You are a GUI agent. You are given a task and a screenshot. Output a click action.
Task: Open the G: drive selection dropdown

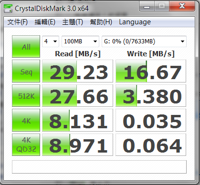(144, 41)
